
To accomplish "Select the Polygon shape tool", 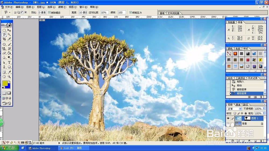I will pos(9,67).
